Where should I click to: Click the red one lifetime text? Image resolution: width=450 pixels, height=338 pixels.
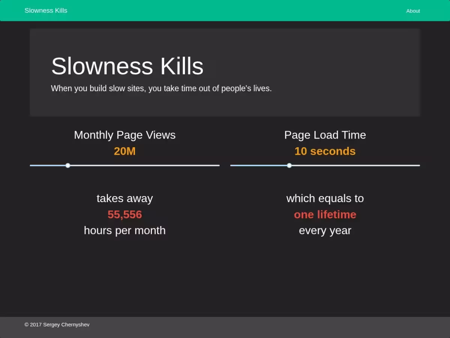pyautogui.click(x=325, y=214)
